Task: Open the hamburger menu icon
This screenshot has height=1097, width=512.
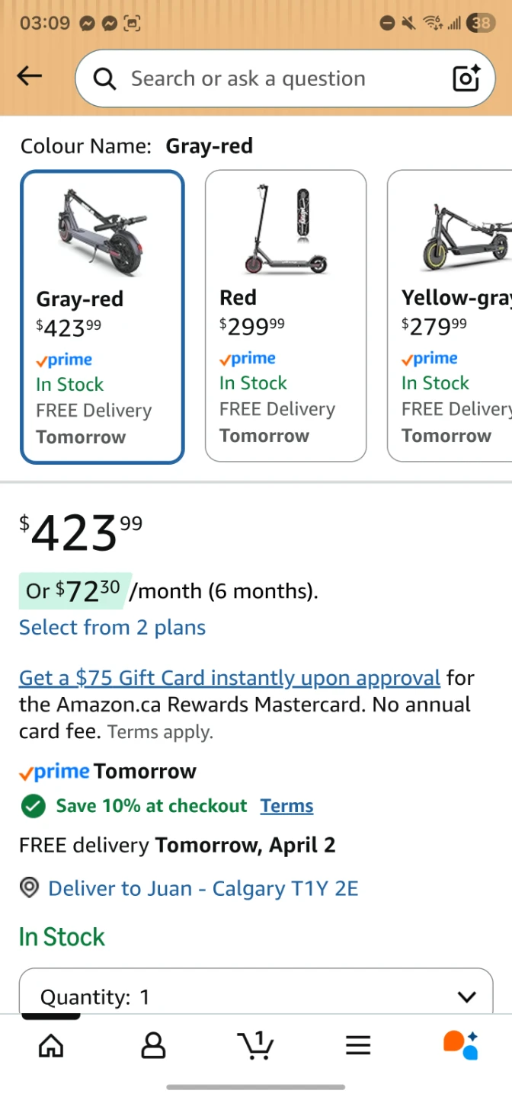Action: click(x=358, y=1045)
